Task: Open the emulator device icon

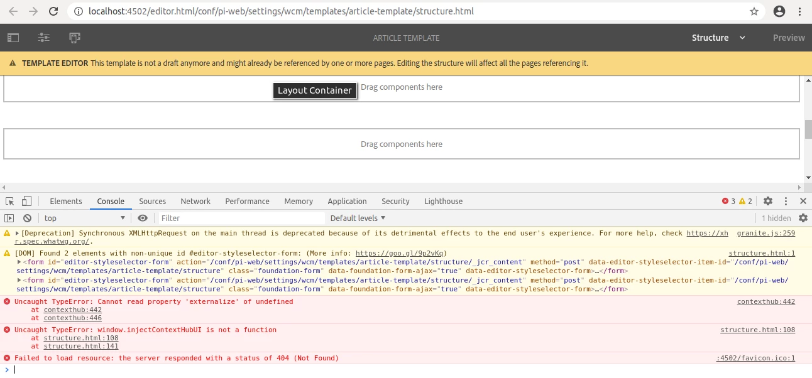Action: (75, 38)
